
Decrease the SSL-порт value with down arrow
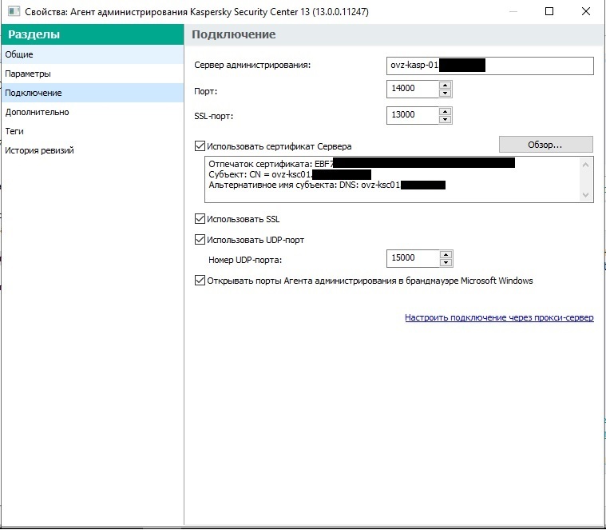446,120
